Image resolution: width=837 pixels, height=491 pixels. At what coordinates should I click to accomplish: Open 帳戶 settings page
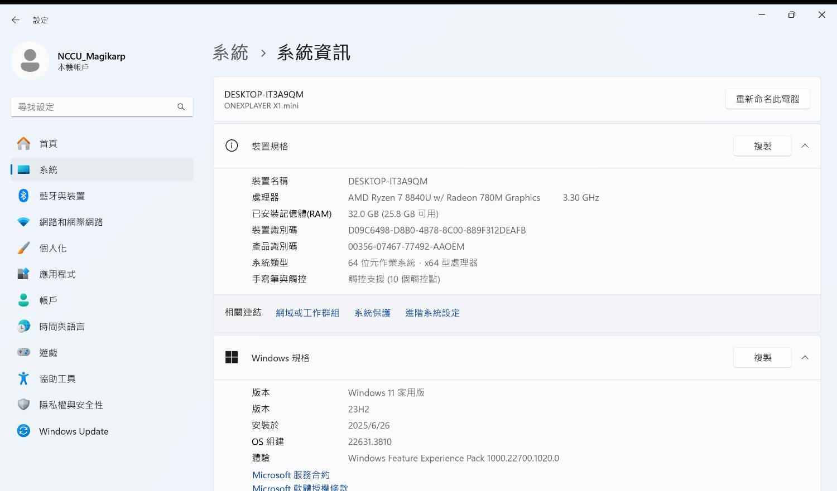tap(102, 300)
